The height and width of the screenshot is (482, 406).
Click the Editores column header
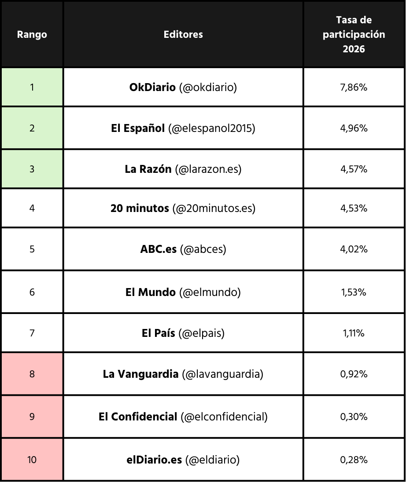(x=183, y=34)
